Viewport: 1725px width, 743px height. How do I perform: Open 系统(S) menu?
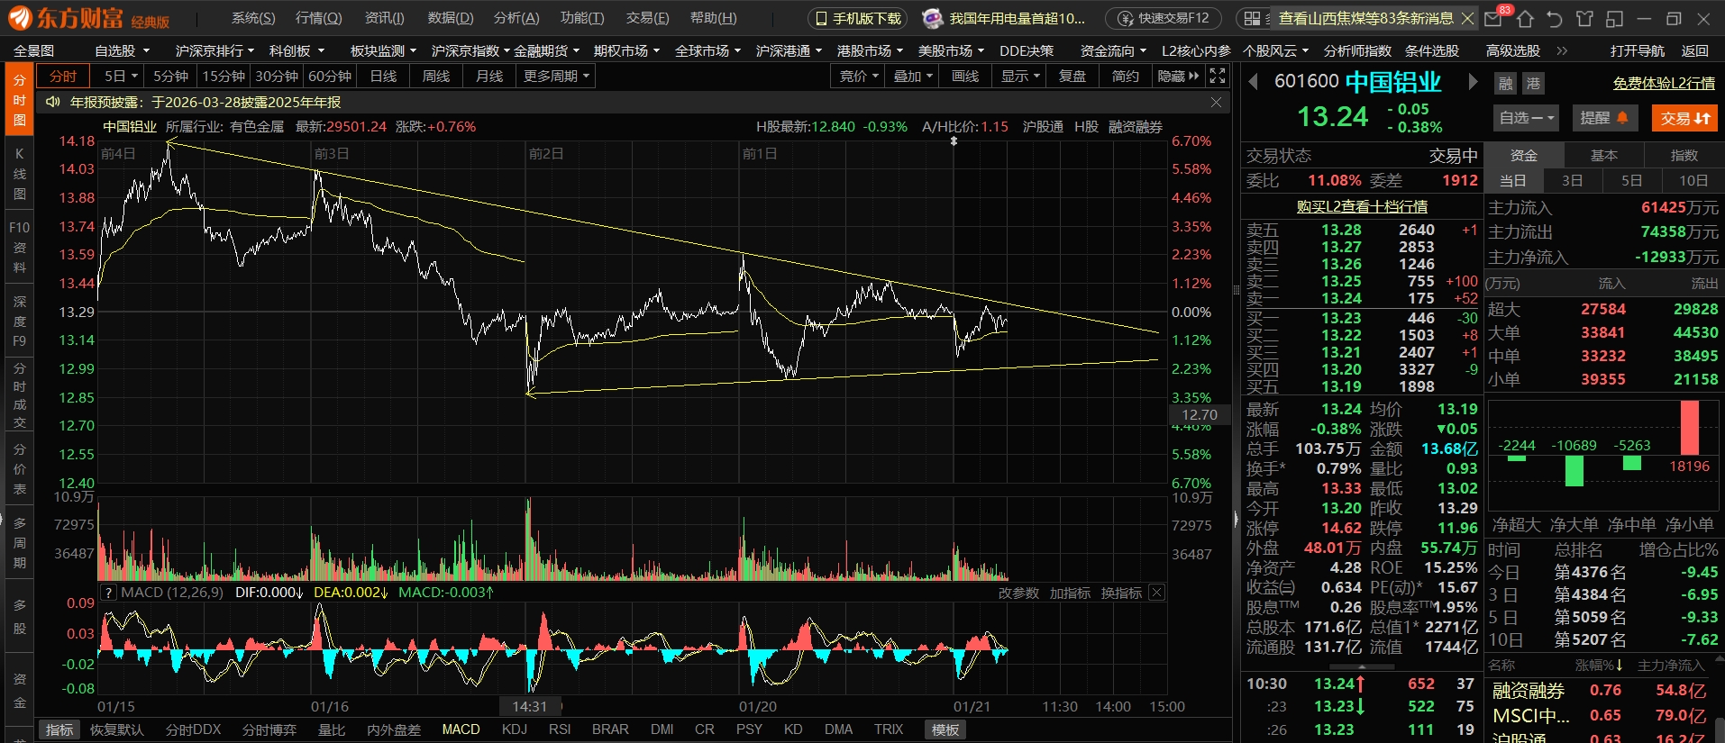point(253,18)
